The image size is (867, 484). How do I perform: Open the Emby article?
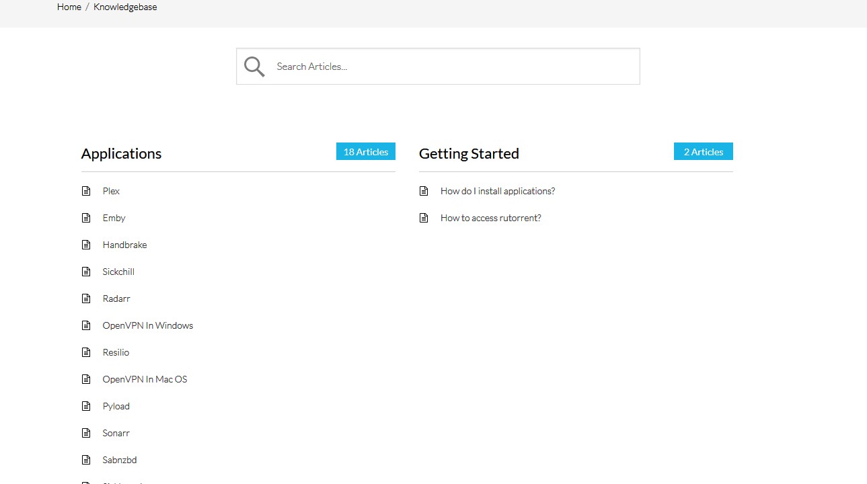pyautogui.click(x=114, y=218)
